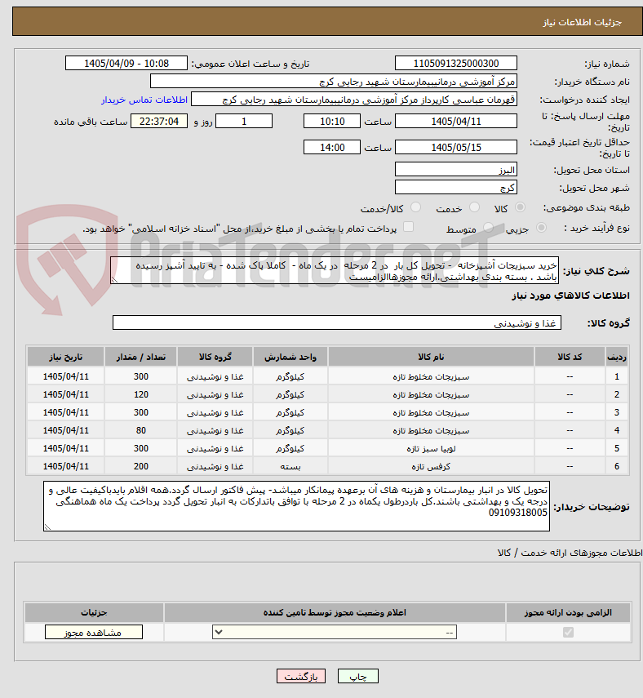Click the گروه کالا field غذا و نوشیدنی
This screenshot has height=698, width=643.
pos(337,322)
